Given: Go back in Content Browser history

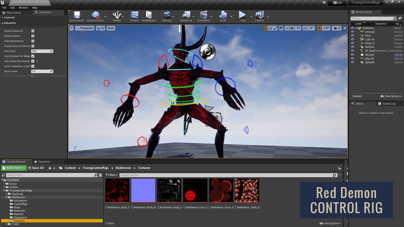Looking at the screenshot, I should point(50,168).
